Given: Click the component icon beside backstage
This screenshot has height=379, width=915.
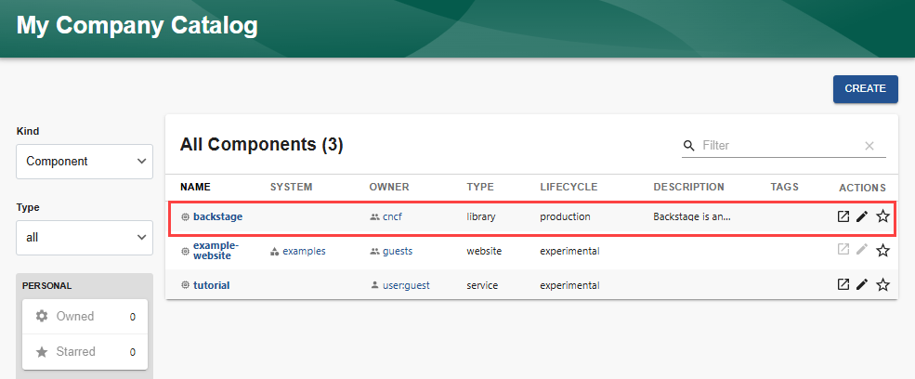Looking at the screenshot, I should [185, 216].
